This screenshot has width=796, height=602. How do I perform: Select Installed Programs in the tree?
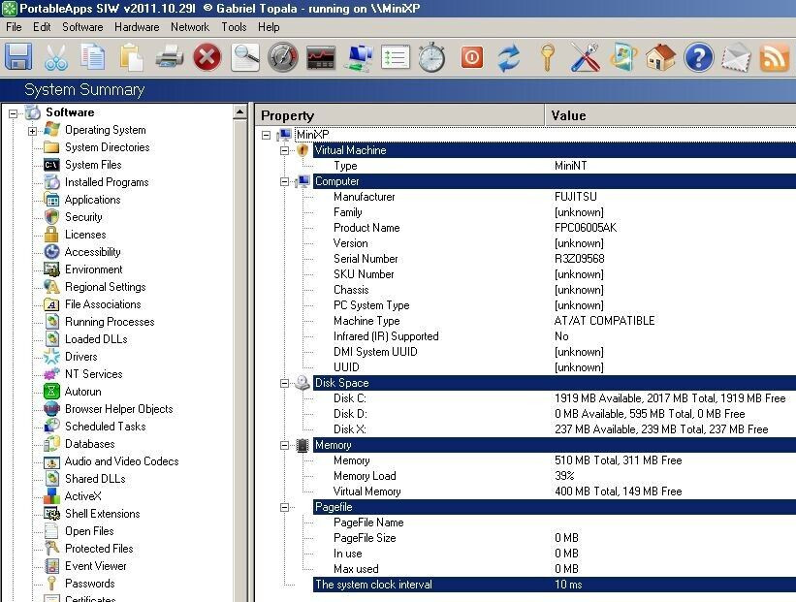point(107,182)
